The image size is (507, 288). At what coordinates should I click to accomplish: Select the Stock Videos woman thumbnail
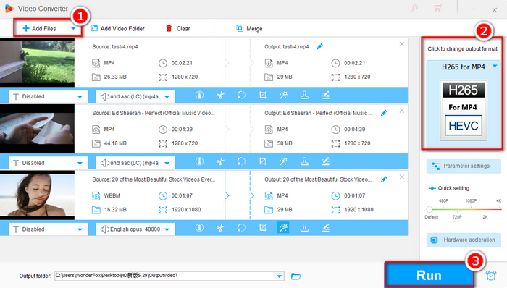pos(37,195)
